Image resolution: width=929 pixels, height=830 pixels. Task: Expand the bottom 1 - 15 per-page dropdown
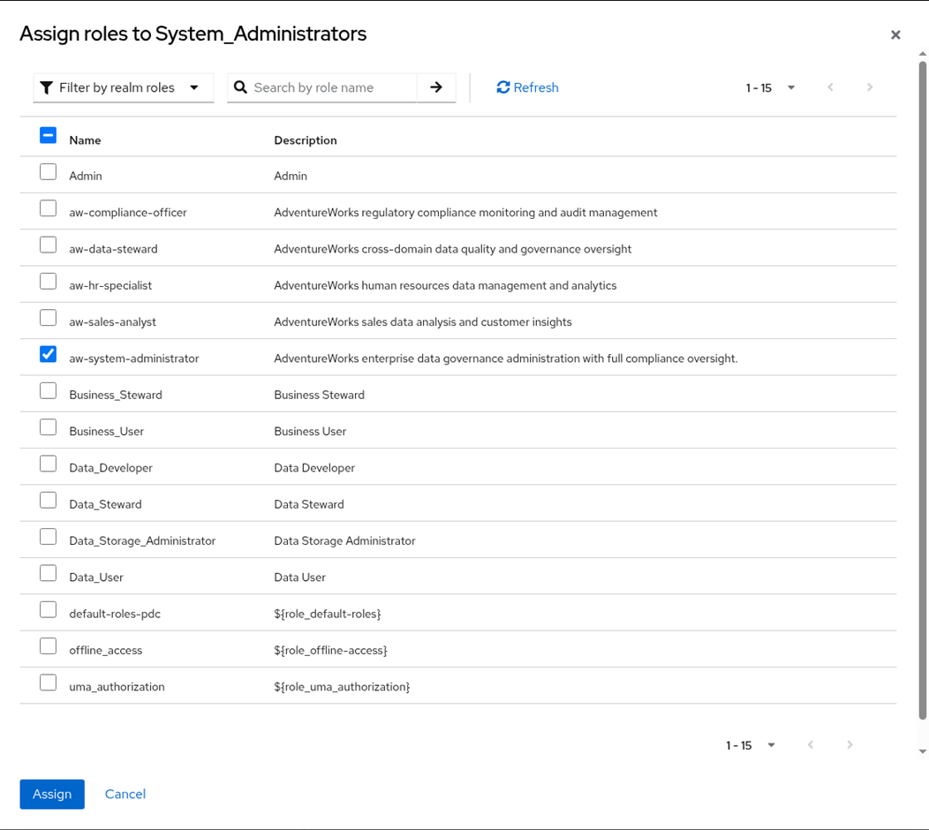(752, 745)
